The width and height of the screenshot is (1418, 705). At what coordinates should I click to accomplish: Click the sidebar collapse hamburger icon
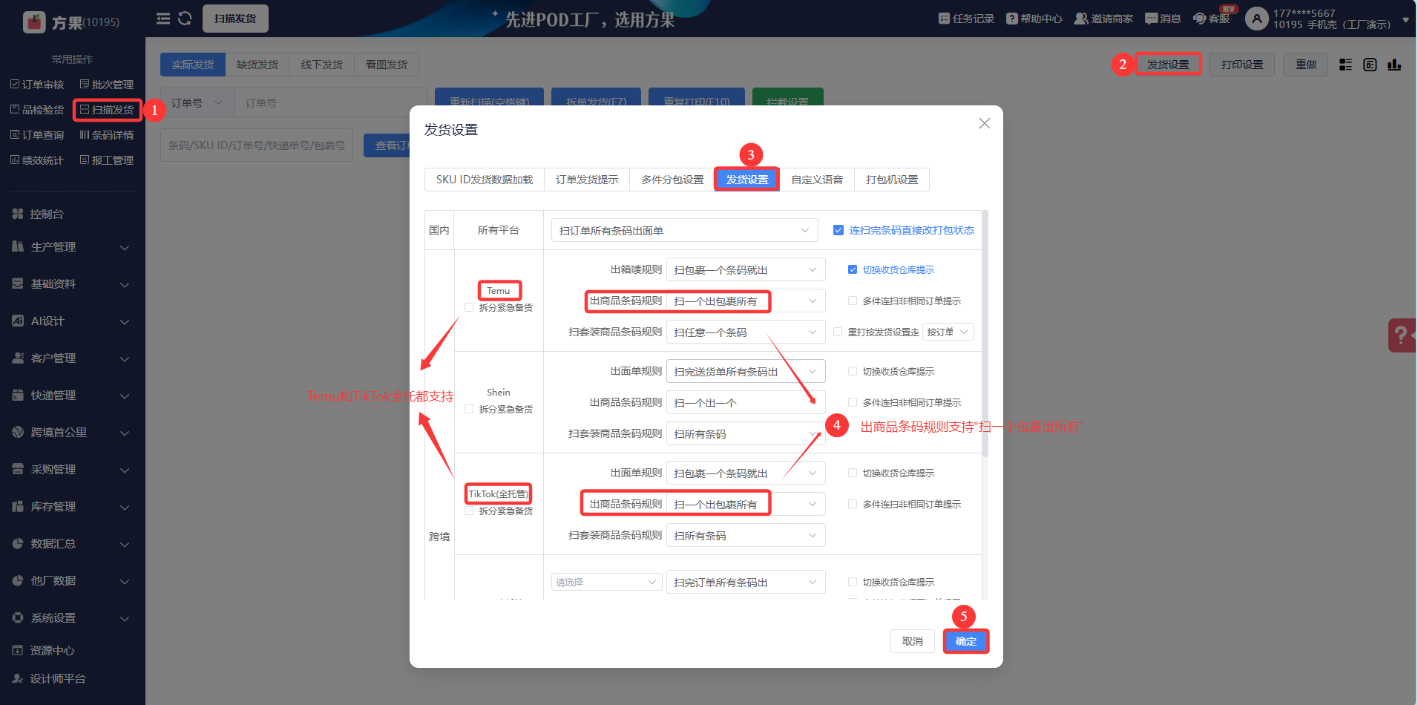pos(163,19)
